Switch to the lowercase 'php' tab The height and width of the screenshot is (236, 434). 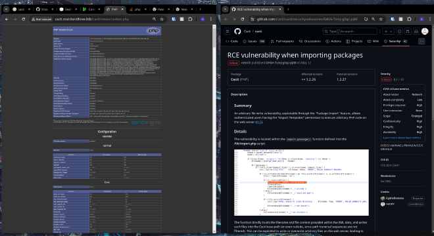[x=137, y=9]
